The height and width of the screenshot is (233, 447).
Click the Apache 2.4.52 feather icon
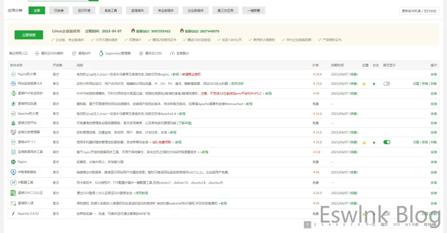click(13, 214)
